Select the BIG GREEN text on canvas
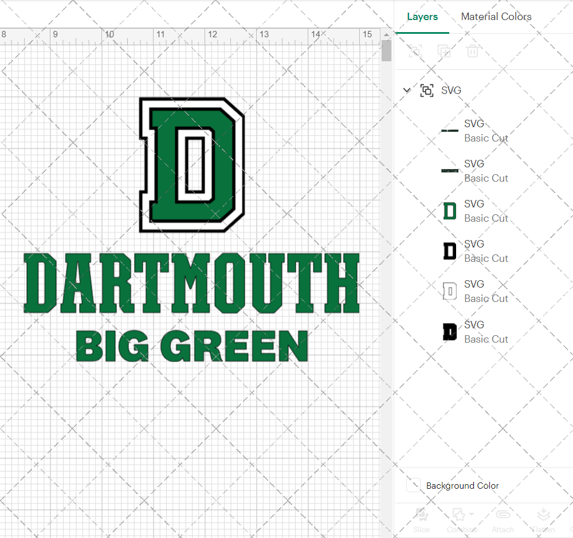The image size is (573, 538). tap(192, 345)
